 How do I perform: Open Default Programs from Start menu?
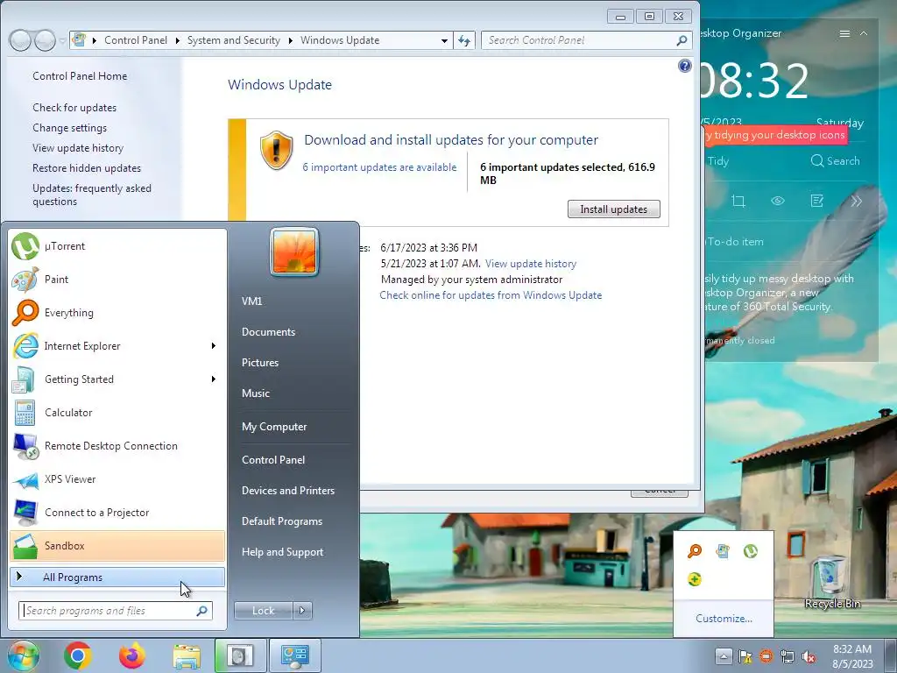click(282, 521)
